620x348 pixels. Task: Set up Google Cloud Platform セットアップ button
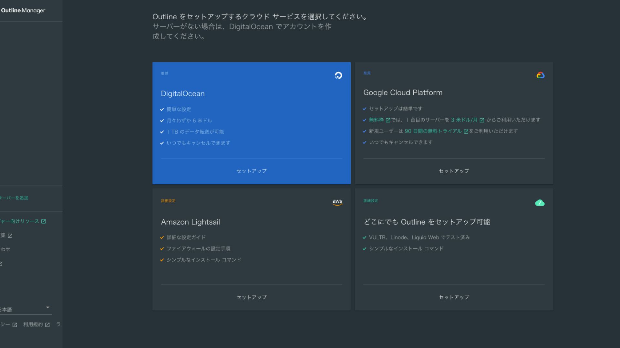pyautogui.click(x=454, y=171)
